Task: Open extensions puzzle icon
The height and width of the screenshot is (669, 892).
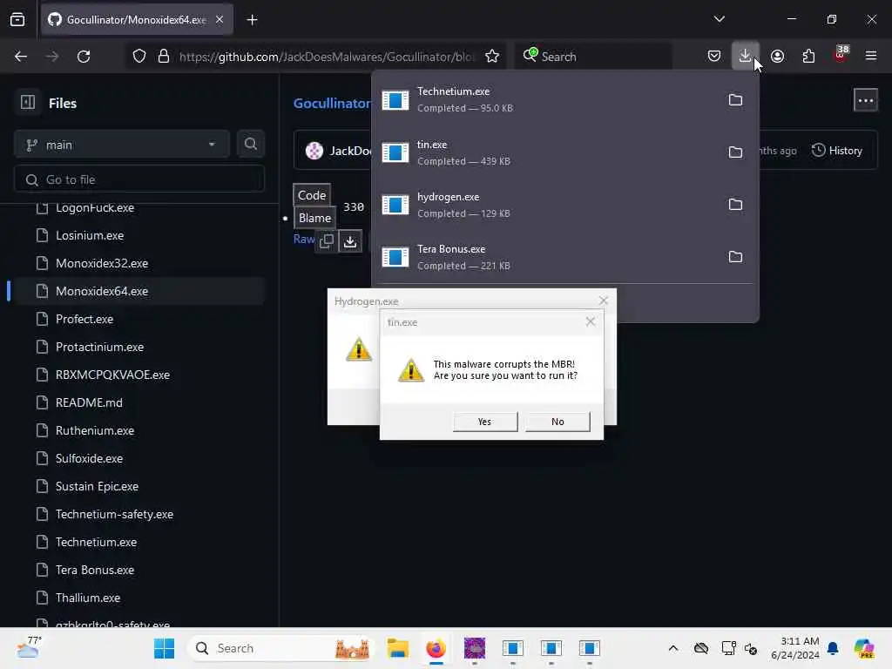Action: pyautogui.click(x=808, y=56)
